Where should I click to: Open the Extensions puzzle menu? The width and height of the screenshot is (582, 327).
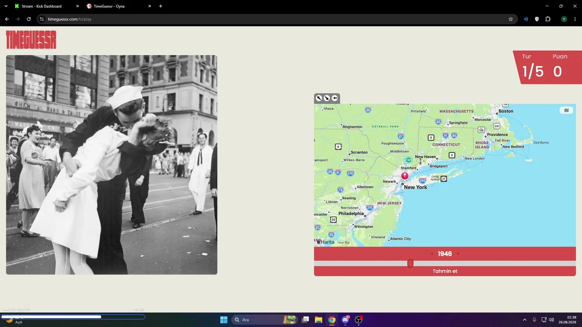click(x=548, y=19)
